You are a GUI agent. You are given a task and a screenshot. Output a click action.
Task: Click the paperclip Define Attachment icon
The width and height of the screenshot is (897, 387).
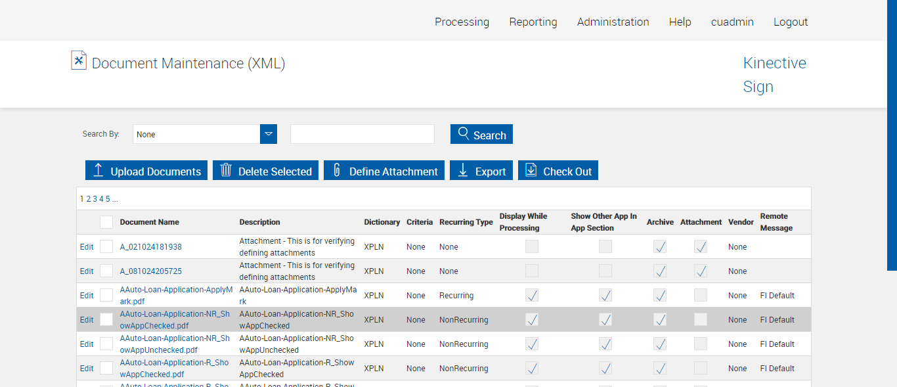tap(337, 170)
